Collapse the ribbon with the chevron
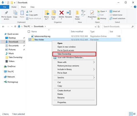Screen dimensions: 137x116 [132, 7]
